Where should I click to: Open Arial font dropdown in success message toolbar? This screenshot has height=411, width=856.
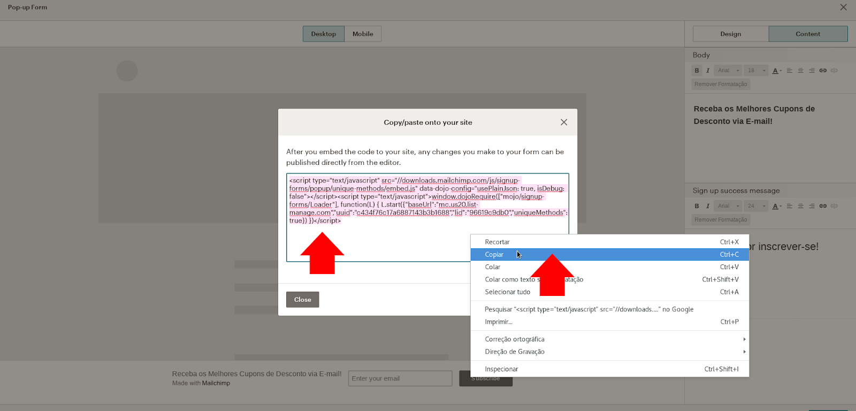click(728, 206)
